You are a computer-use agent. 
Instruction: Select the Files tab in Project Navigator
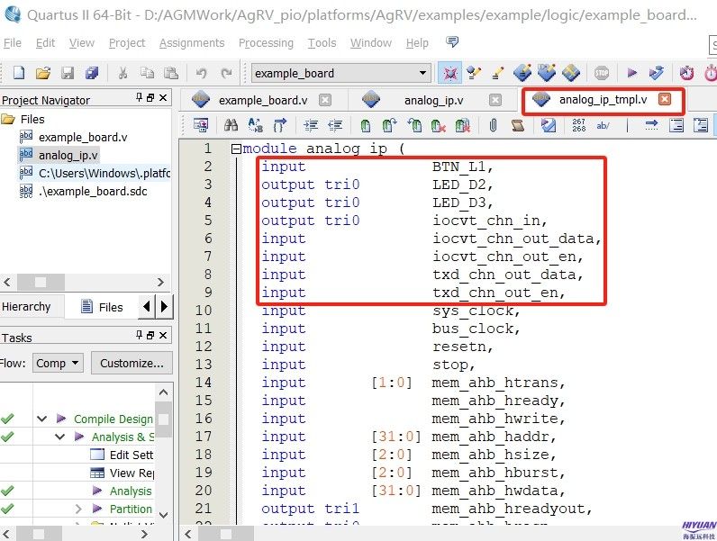tap(102, 307)
